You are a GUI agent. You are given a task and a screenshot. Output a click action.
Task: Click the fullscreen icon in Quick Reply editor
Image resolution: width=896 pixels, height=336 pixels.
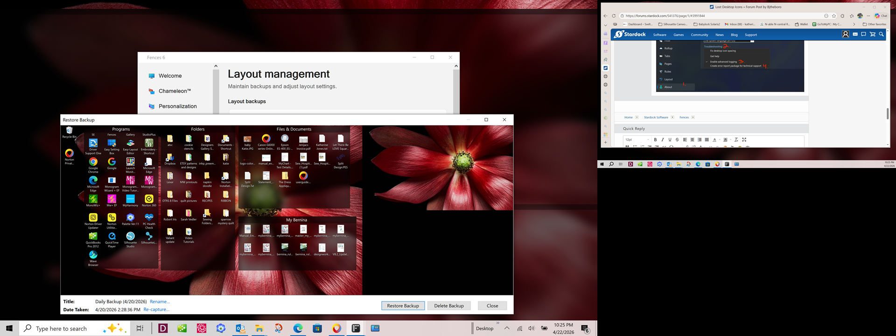[x=744, y=140]
